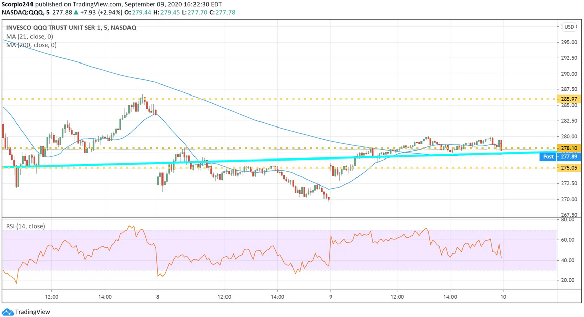This screenshot has width=584, height=317.
Task: Click the 295.00 price axis label
Action: tap(569, 42)
